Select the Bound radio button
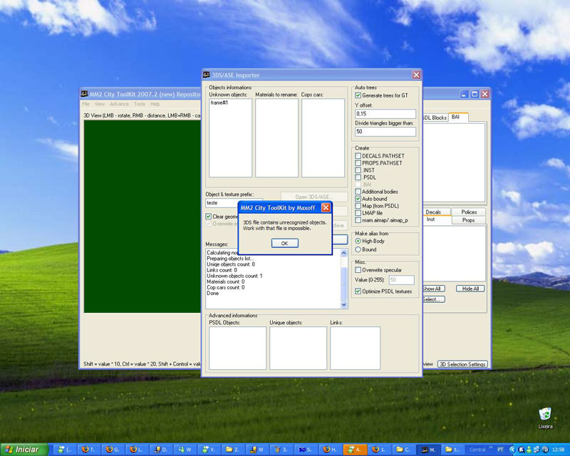Viewport: 570px width, 456px height. coord(358,250)
